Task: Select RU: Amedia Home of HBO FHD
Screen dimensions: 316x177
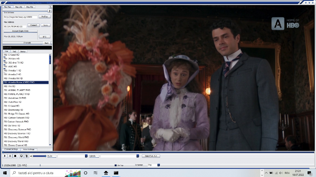Action: coord(26,82)
